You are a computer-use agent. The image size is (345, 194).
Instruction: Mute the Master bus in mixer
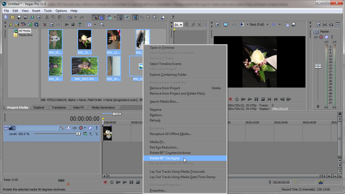coord(326,37)
